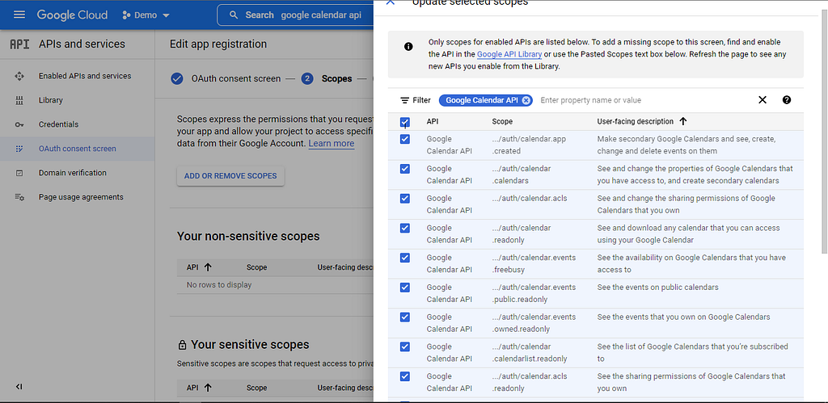
Task: Click the 'Your non-sensitive scopes' heading
Action: click(x=248, y=237)
